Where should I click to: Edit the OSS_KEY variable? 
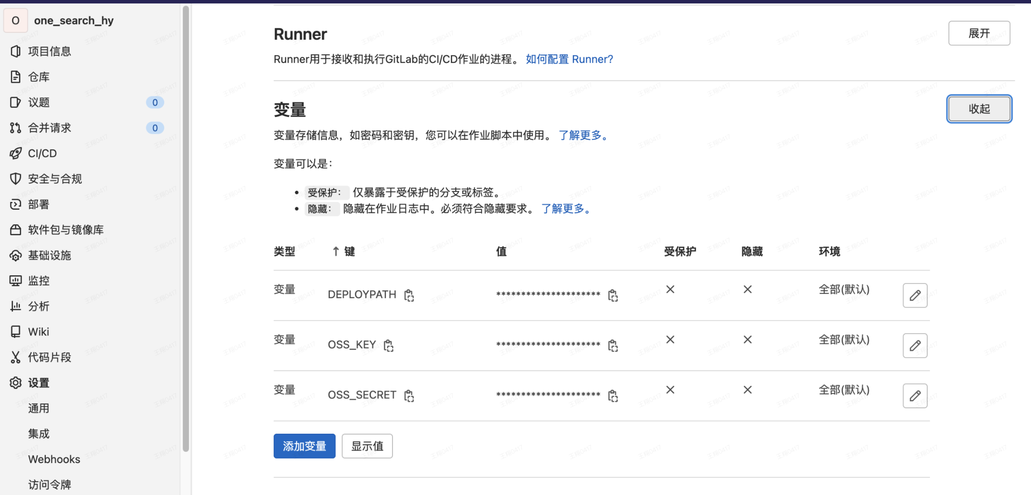pyautogui.click(x=915, y=345)
